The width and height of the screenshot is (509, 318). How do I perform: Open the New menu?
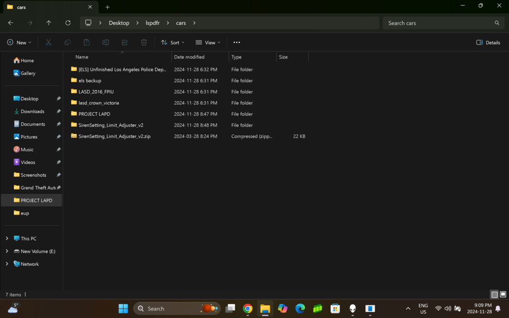click(19, 42)
